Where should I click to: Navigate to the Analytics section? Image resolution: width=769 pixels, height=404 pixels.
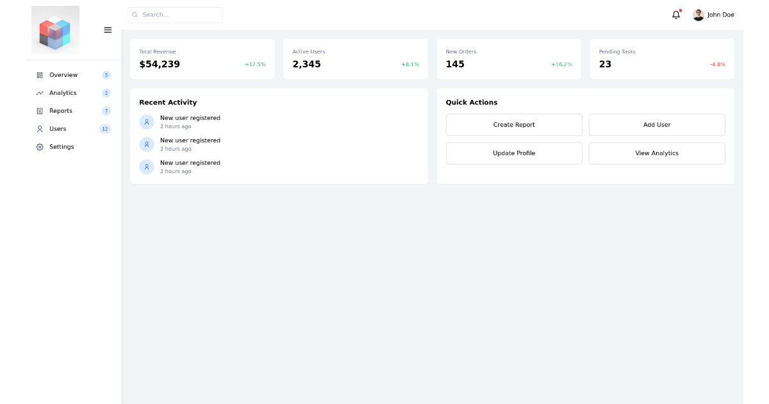click(x=63, y=93)
